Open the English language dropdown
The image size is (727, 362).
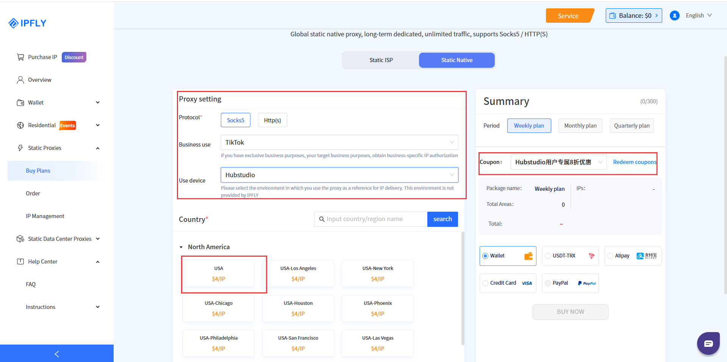[699, 16]
